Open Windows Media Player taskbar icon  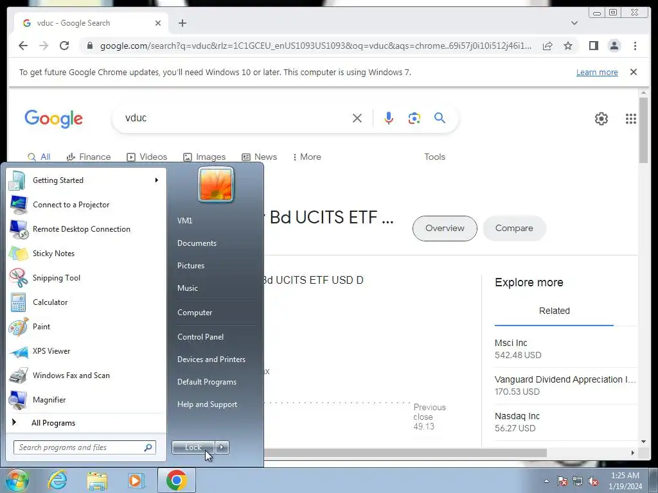(x=136, y=480)
